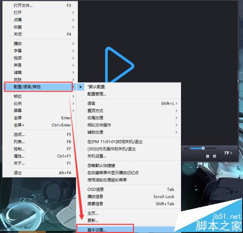Open 主页... link in the submenu

tap(129, 213)
